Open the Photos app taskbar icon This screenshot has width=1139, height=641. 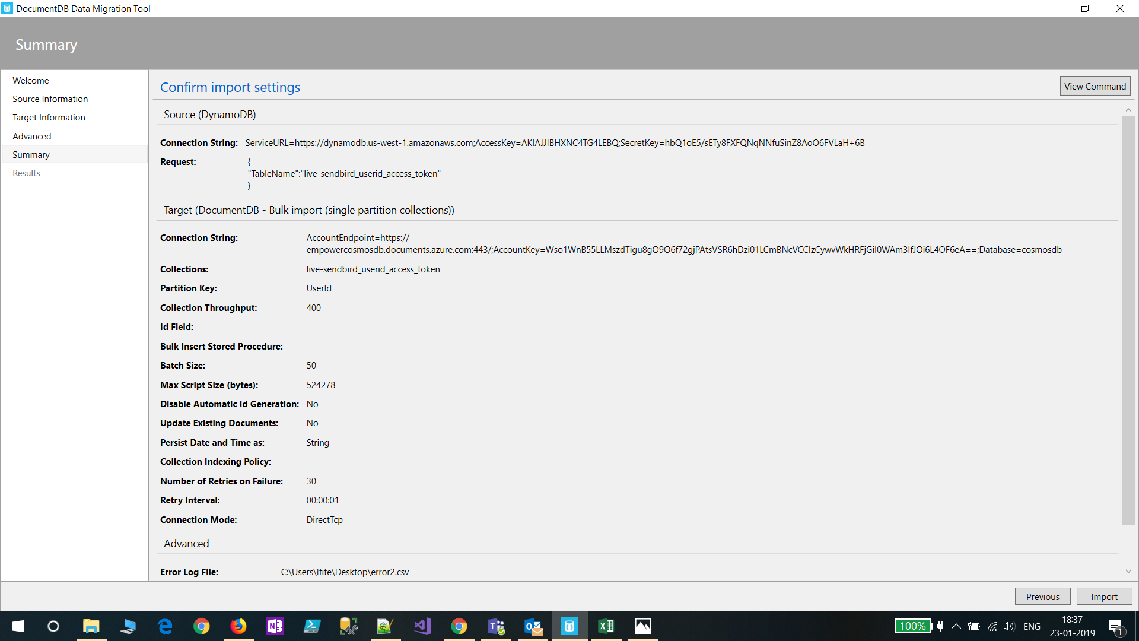tap(643, 626)
